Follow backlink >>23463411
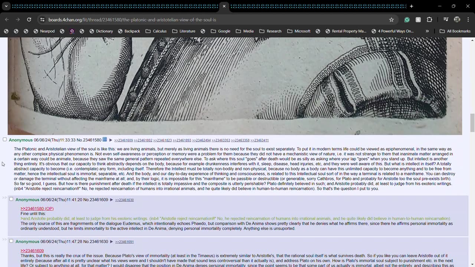 pos(259,140)
